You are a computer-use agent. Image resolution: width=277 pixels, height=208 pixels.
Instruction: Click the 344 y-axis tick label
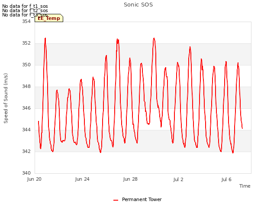[x=26, y=130]
